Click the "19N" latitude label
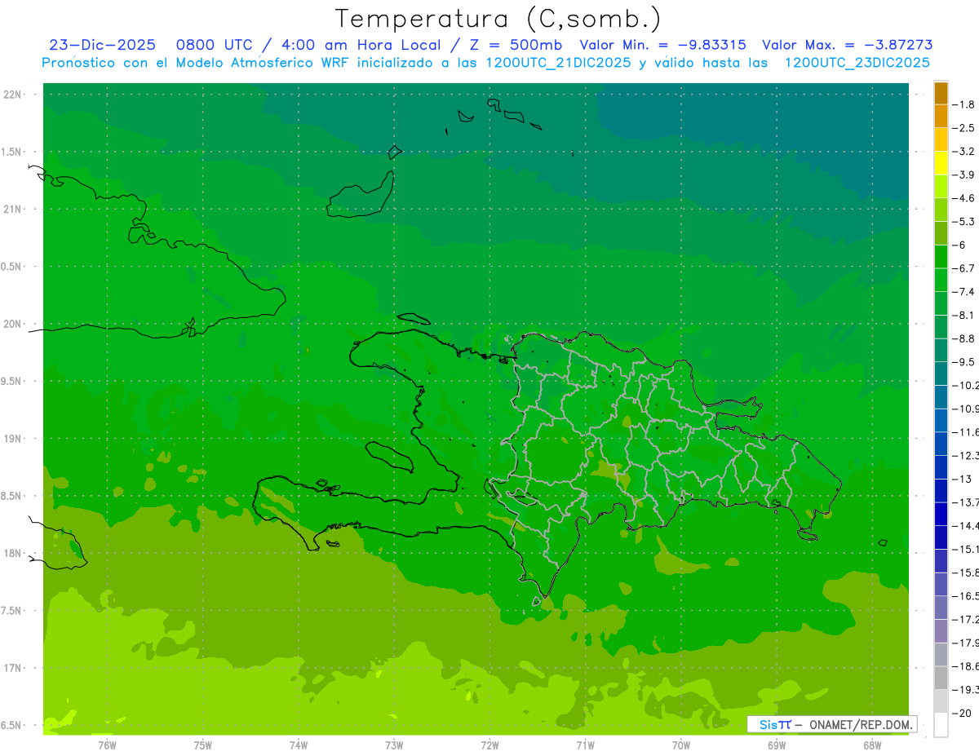Image resolution: width=979 pixels, height=756 pixels. point(13,439)
